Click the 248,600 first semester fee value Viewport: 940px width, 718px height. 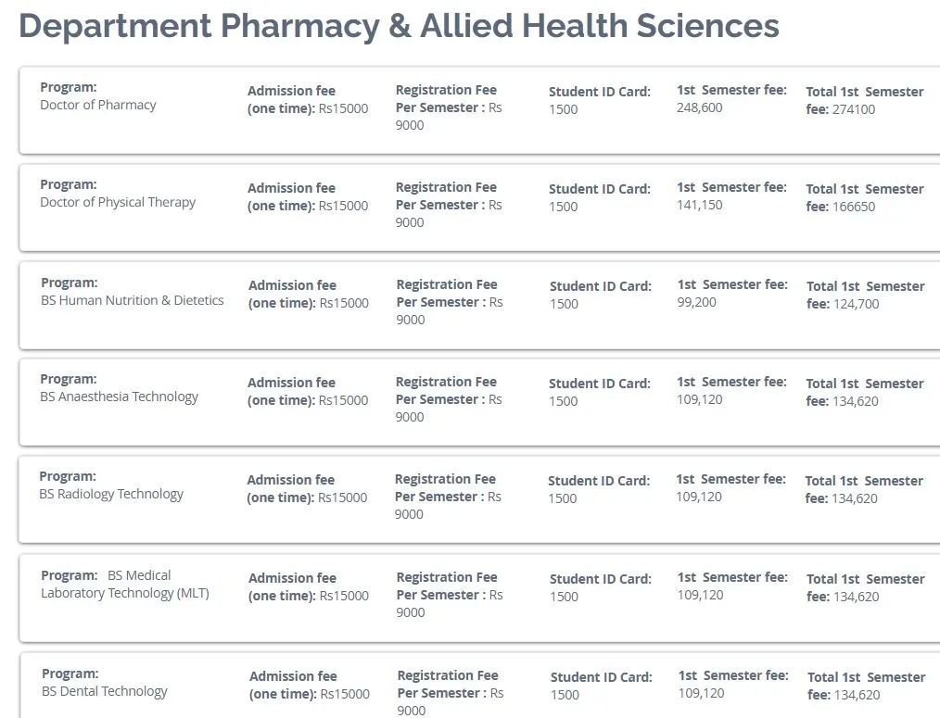pos(700,107)
